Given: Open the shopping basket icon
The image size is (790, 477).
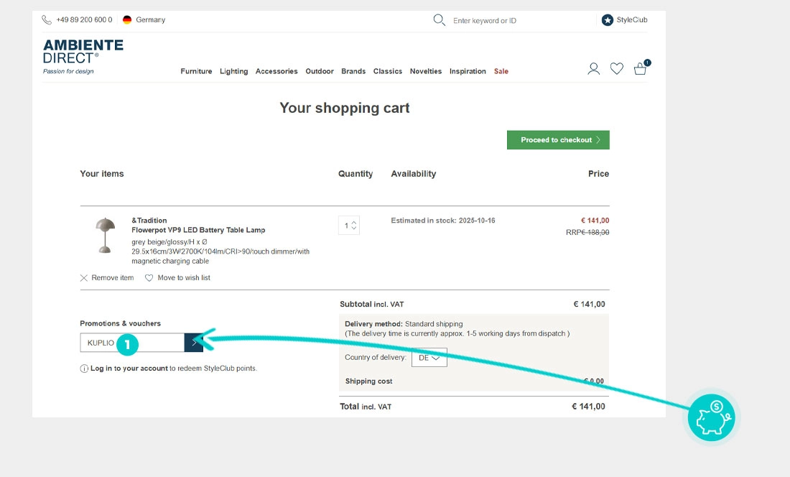Looking at the screenshot, I should pyautogui.click(x=640, y=69).
